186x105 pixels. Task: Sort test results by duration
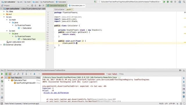point(18,74)
